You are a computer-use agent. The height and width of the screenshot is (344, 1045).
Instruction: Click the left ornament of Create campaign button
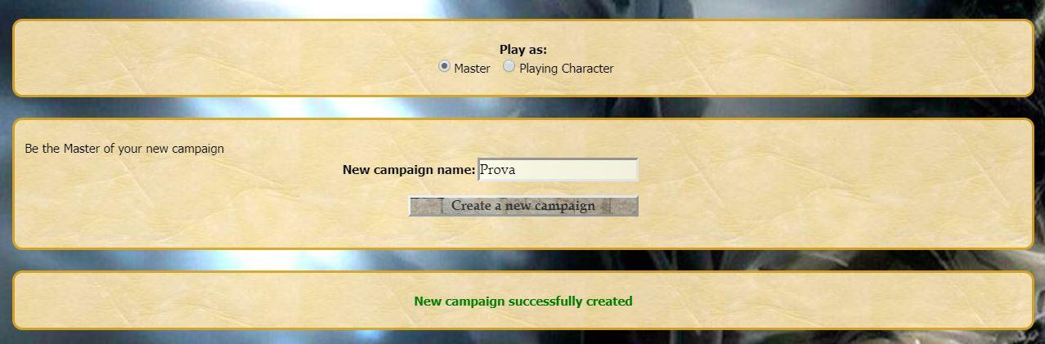click(426, 206)
